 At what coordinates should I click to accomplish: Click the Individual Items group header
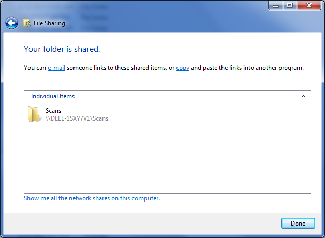(x=53, y=96)
